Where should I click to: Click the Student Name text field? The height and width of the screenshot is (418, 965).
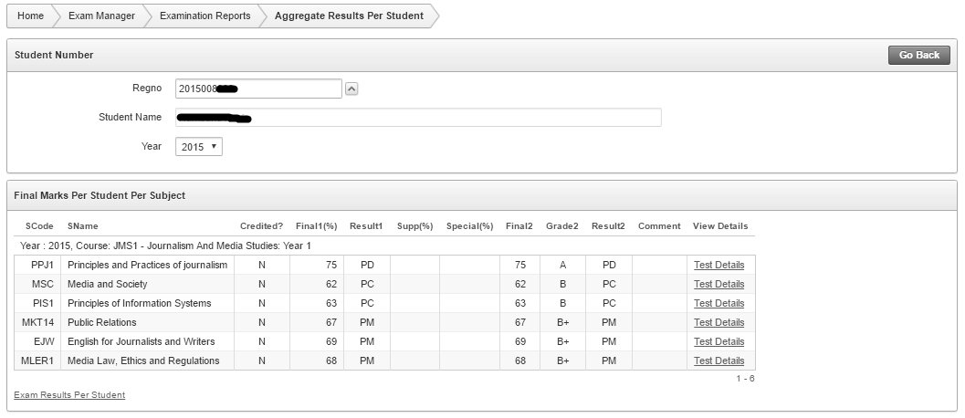[417, 118]
